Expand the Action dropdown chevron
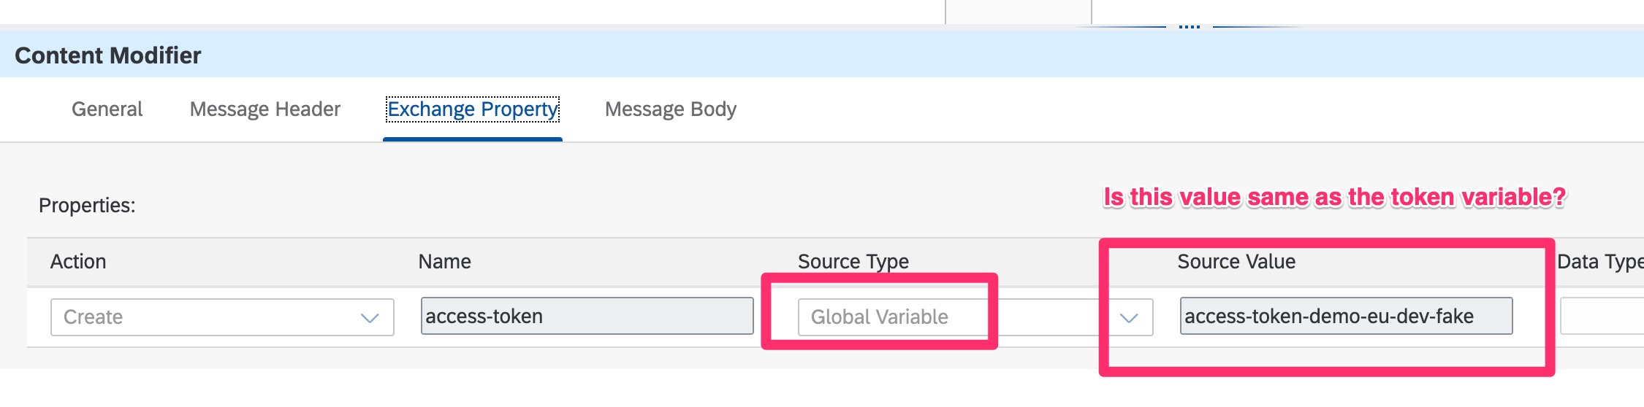The width and height of the screenshot is (1644, 407). pyautogui.click(x=370, y=318)
